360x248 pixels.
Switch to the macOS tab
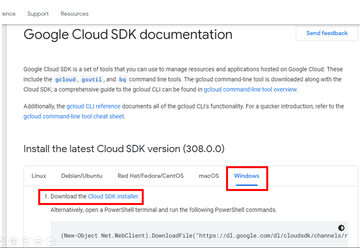209,176
